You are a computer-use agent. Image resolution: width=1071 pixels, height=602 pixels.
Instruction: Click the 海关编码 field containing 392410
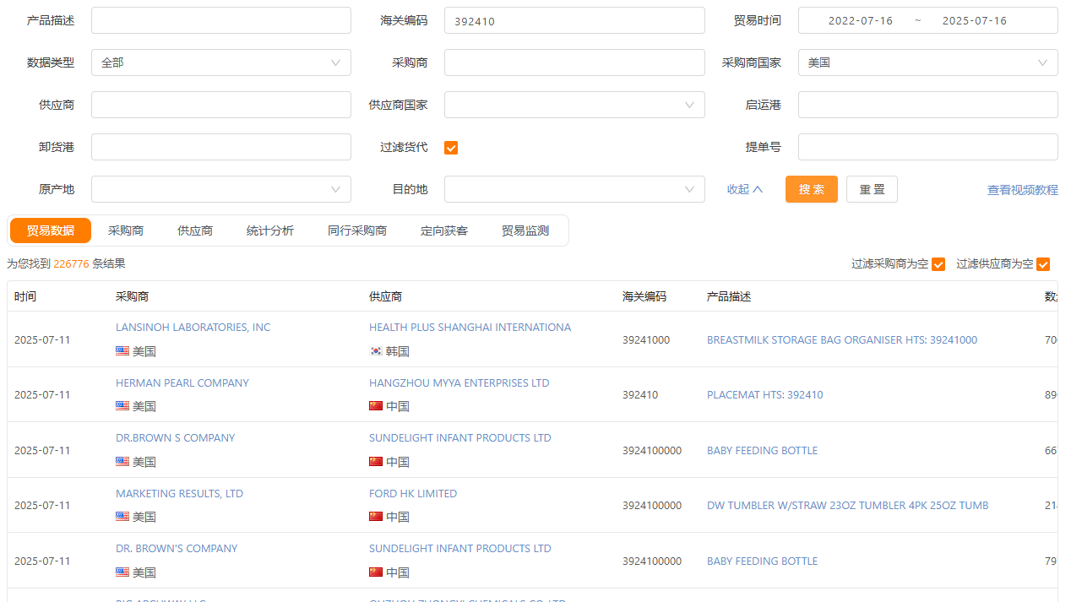pyautogui.click(x=574, y=20)
